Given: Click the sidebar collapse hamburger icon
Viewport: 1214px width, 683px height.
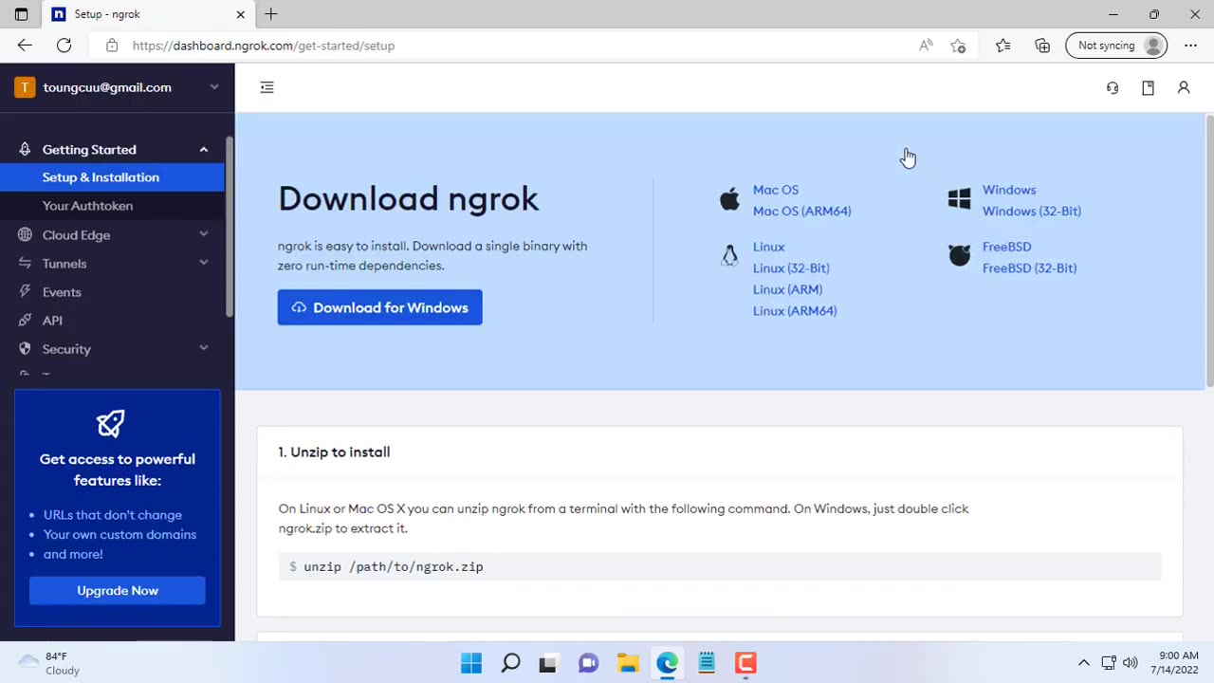Looking at the screenshot, I should [x=267, y=87].
